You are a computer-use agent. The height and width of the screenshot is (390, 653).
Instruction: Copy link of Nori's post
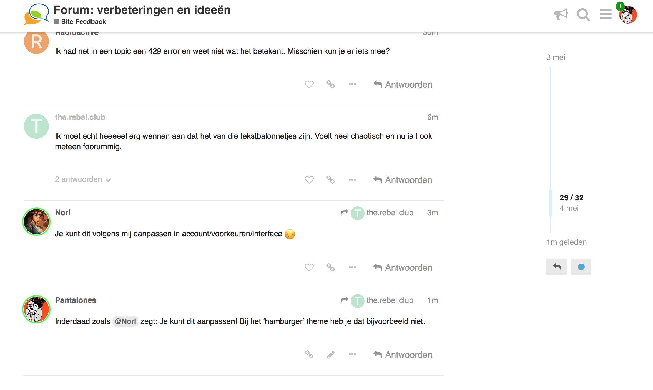330,267
